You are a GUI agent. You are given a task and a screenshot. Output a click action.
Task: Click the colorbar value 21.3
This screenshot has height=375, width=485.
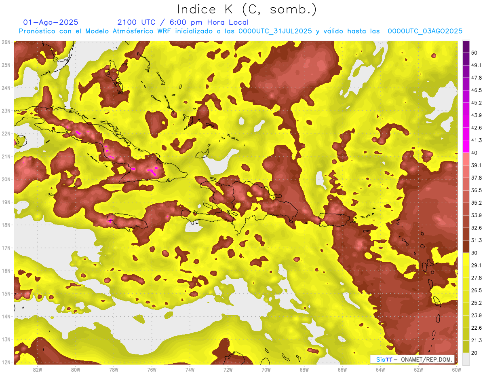(x=477, y=340)
